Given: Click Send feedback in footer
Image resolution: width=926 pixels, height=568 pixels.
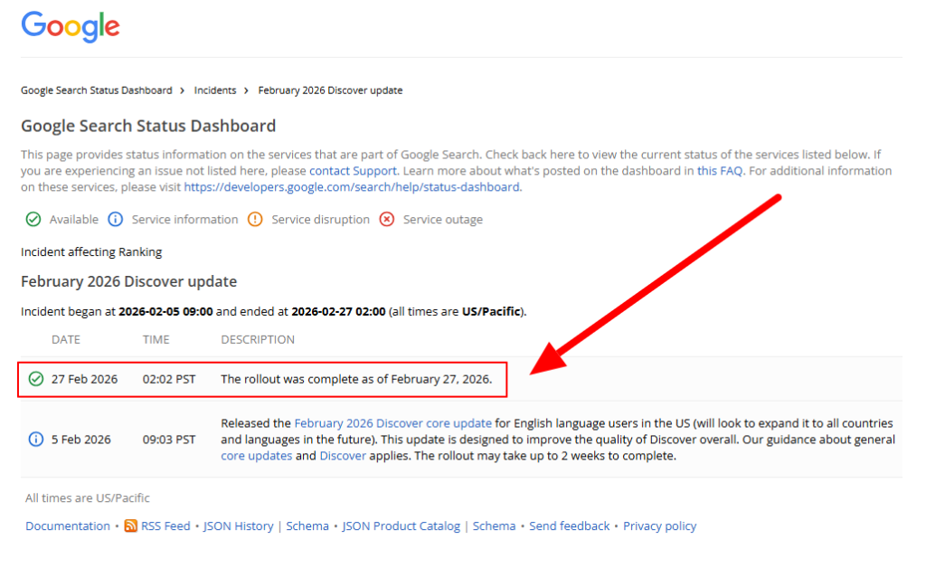Looking at the screenshot, I should click(x=570, y=526).
